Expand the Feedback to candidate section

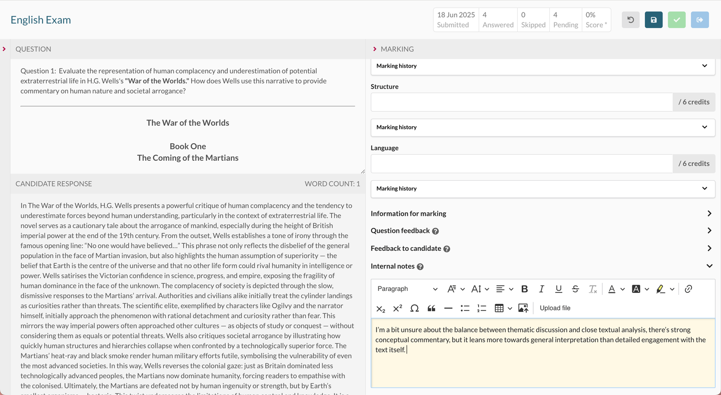[x=709, y=248]
